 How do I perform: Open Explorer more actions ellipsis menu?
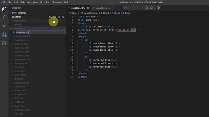coord(61,8)
